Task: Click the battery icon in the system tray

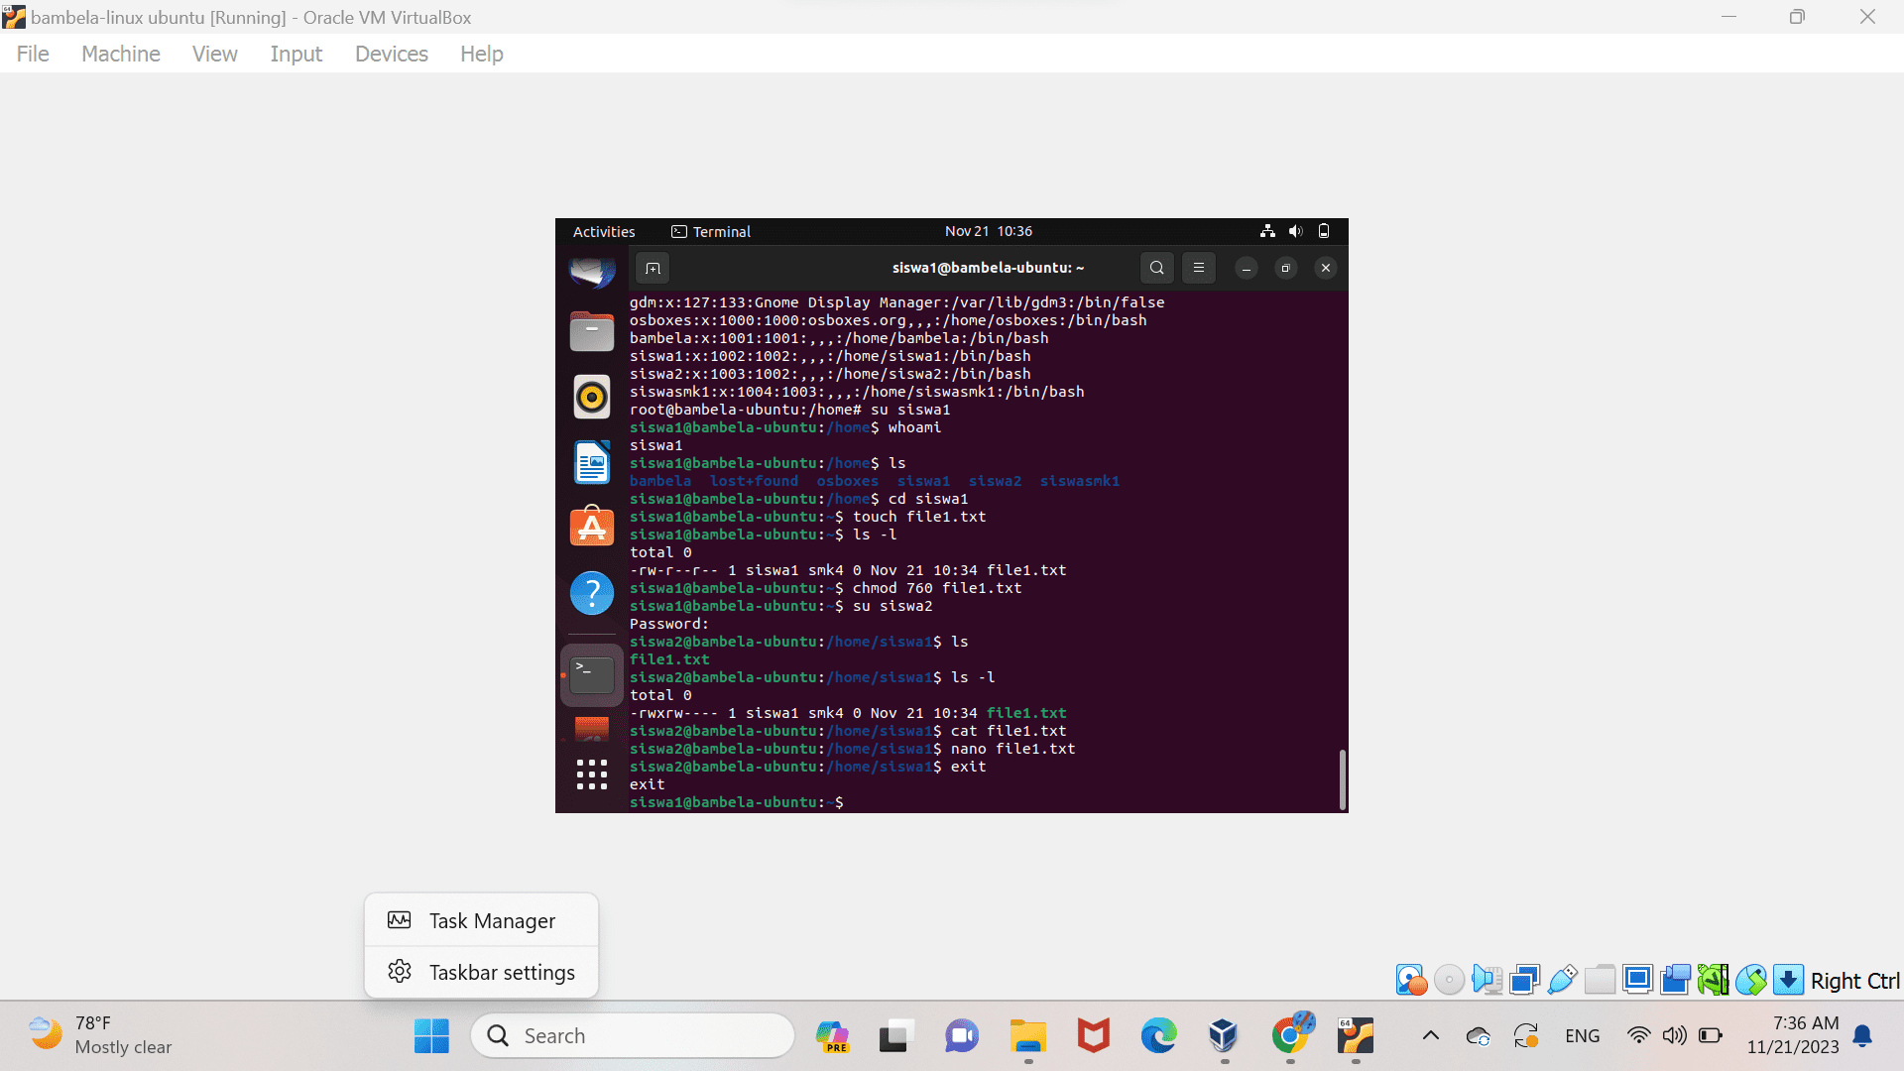Action: 1710,1036
